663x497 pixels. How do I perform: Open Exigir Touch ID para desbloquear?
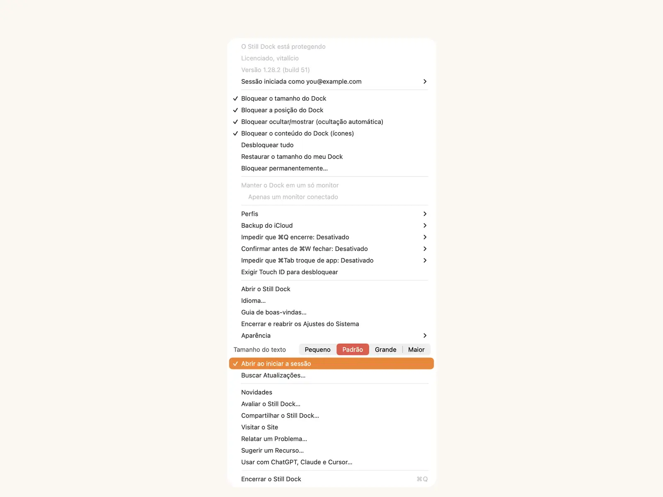[x=331, y=272]
